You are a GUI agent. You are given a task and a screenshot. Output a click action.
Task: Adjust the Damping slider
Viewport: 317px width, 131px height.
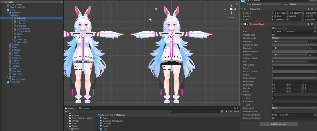(x=289, y=41)
